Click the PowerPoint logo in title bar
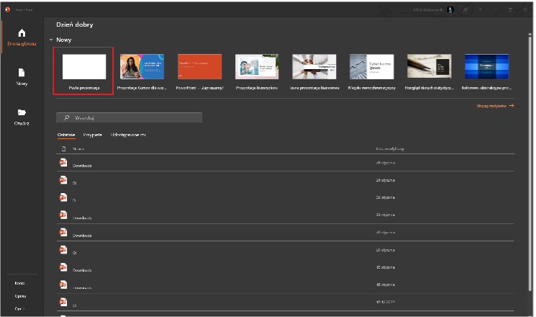The height and width of the screenshot is (317, 536). [x=6, y=9]
